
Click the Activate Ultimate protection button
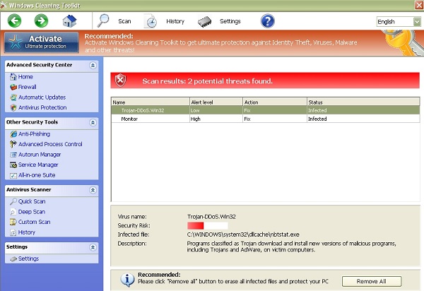tap(41, 42)
